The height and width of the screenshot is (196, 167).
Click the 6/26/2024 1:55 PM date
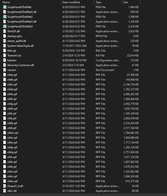pos(74,51)
